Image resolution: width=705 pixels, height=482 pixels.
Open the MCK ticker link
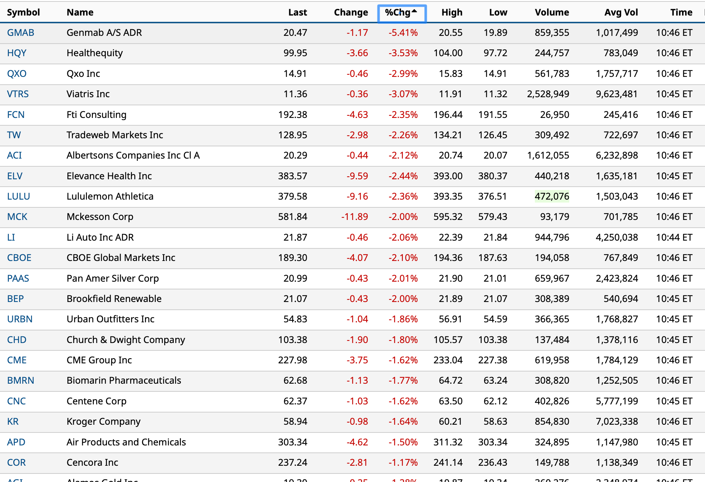(x=17, y=217)
